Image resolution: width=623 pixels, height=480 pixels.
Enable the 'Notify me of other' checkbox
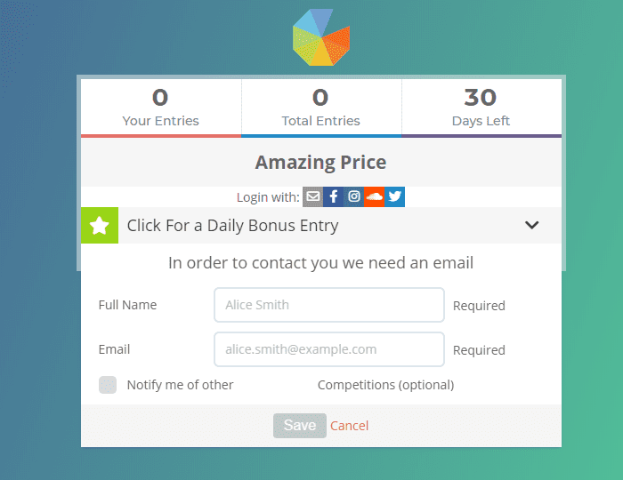point(108,385)
